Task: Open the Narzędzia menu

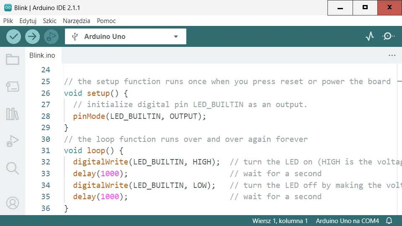Action: [x=76, y=21]
